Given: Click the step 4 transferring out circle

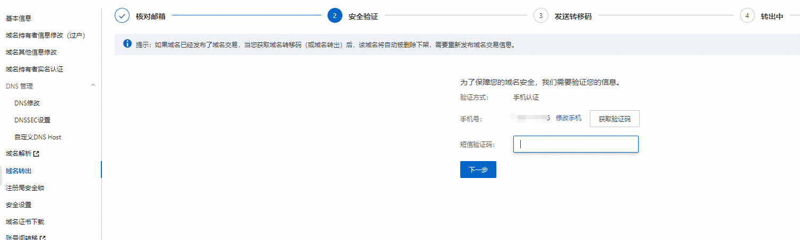Looking at the screenshot, I should 747,16.
